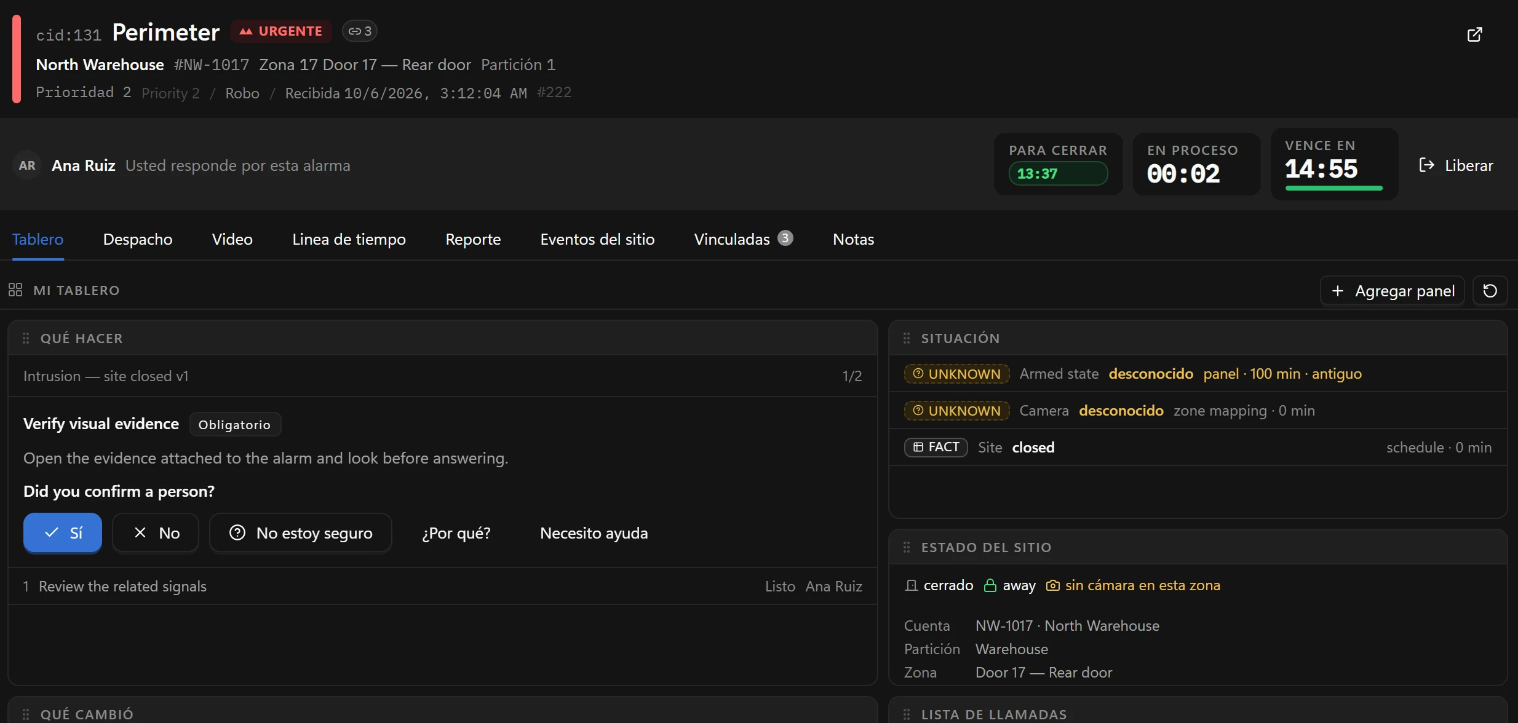Click the Mi Tablero grid icon
Screen dimensions: 1518x723
15,290
